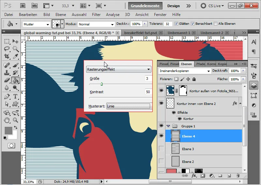
Task: Select the 3D Rotate tool
Action: (7, 112)
